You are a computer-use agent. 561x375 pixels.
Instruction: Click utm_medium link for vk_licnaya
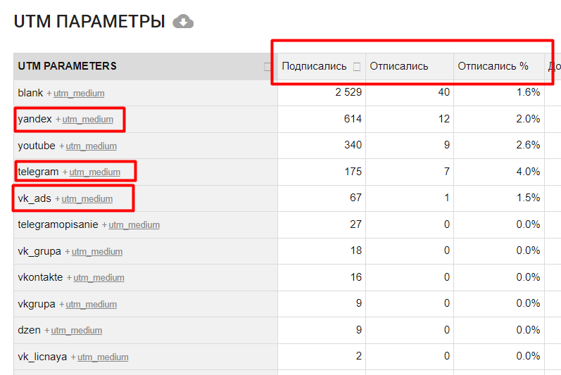coord(103,357)
